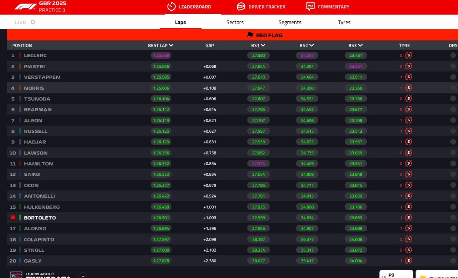Screen dimensions: 458x278
Task: Select the highlighted Bortoleto row
Action: point(40,218)
